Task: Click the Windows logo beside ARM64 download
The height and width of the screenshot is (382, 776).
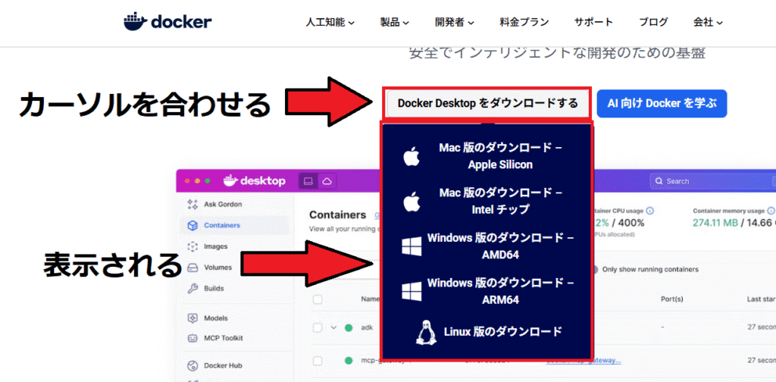Action: click(411, 291)
